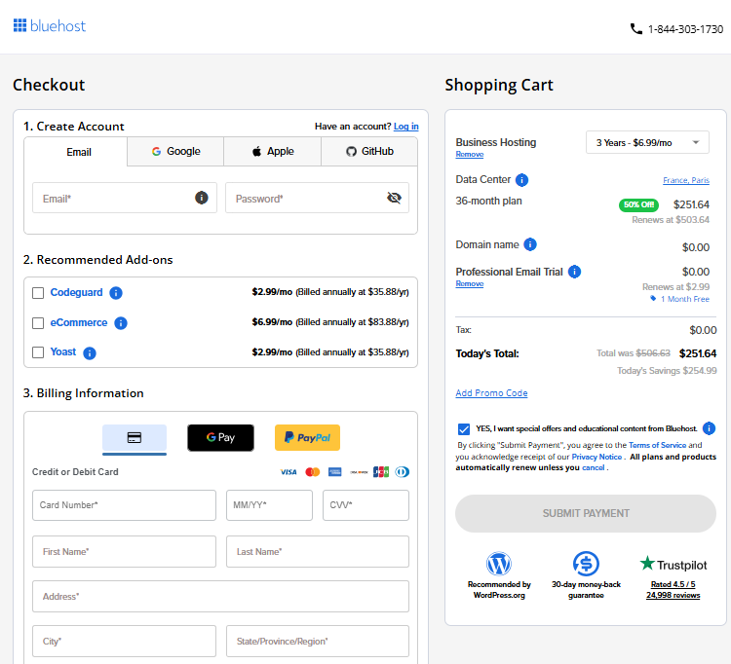Viewport: 731px width, 664px height.
Task: Click the 50% Off badge
Action: coord(638,204)
